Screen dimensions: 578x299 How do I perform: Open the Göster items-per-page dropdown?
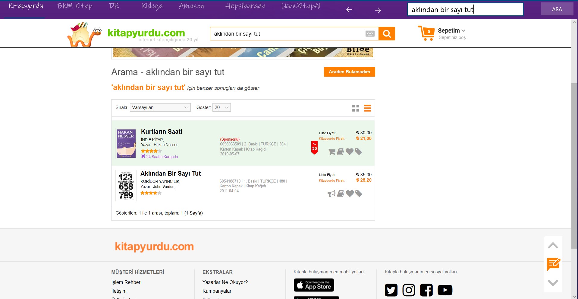click(x=221, y=107)
